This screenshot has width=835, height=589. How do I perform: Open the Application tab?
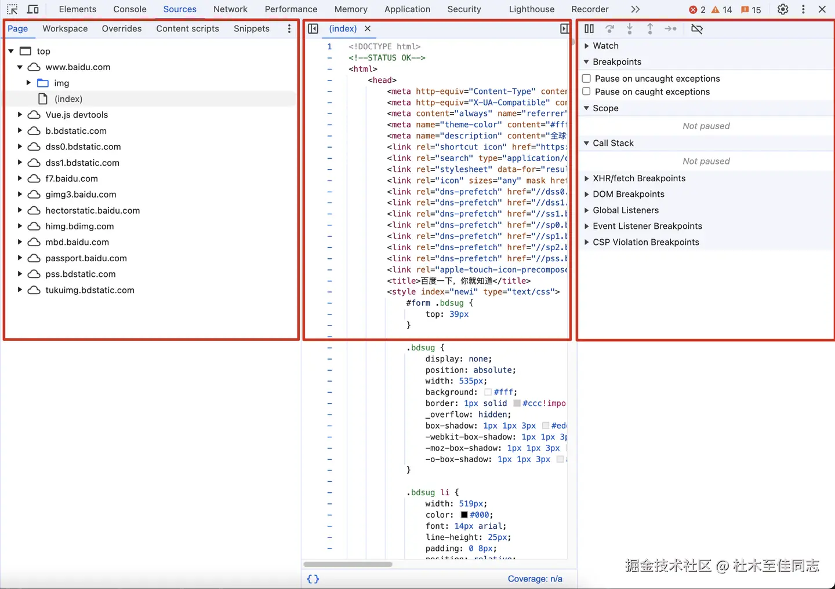point(407,9)
